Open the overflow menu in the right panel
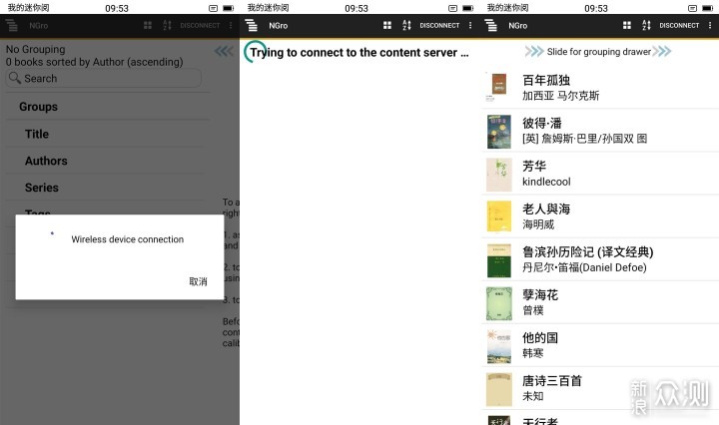This screenshot has width=719, height=425. [710, 25]
